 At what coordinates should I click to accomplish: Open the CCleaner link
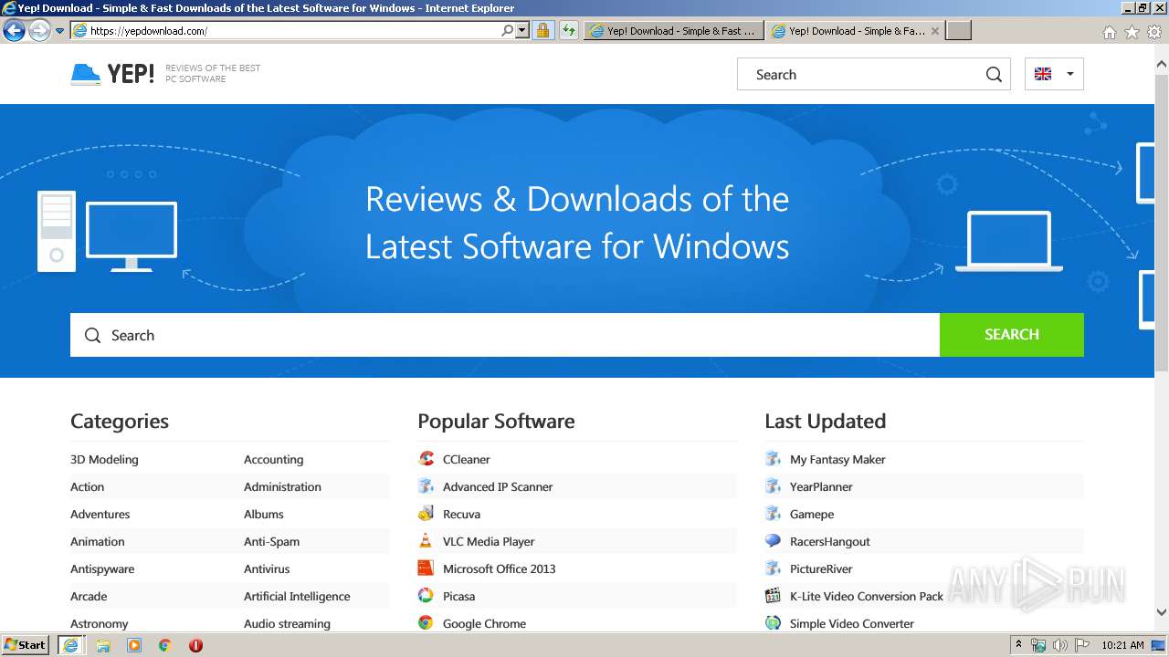[467, 460]
